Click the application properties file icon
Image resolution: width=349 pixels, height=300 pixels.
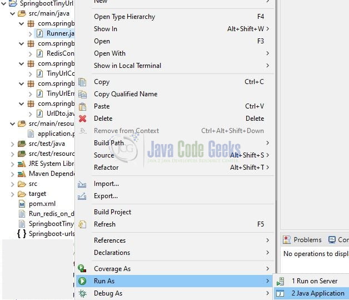coord(31,134)
